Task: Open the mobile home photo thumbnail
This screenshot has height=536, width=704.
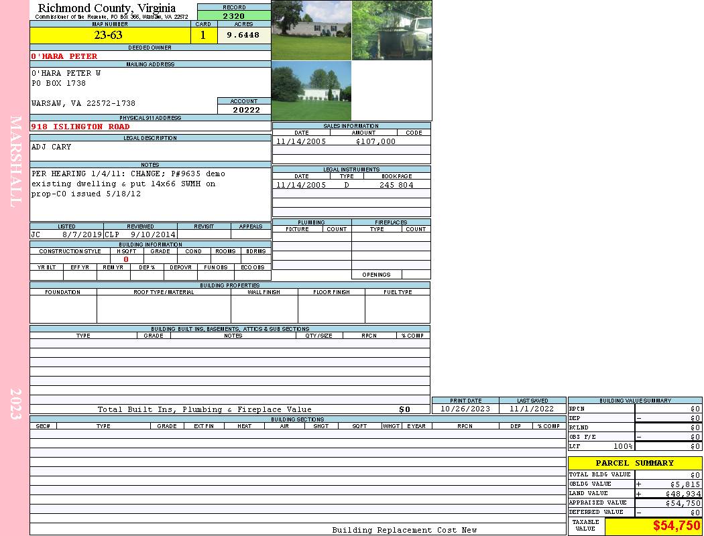Action: pos(311,30)
